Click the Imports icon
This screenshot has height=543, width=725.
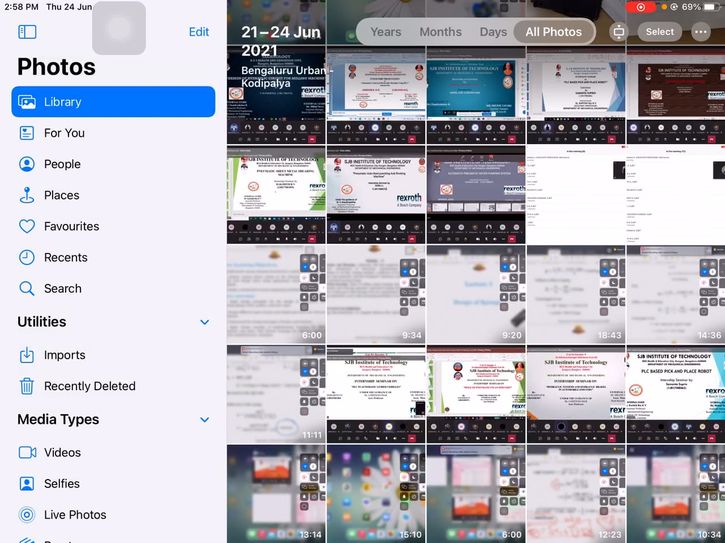point(27,355)
